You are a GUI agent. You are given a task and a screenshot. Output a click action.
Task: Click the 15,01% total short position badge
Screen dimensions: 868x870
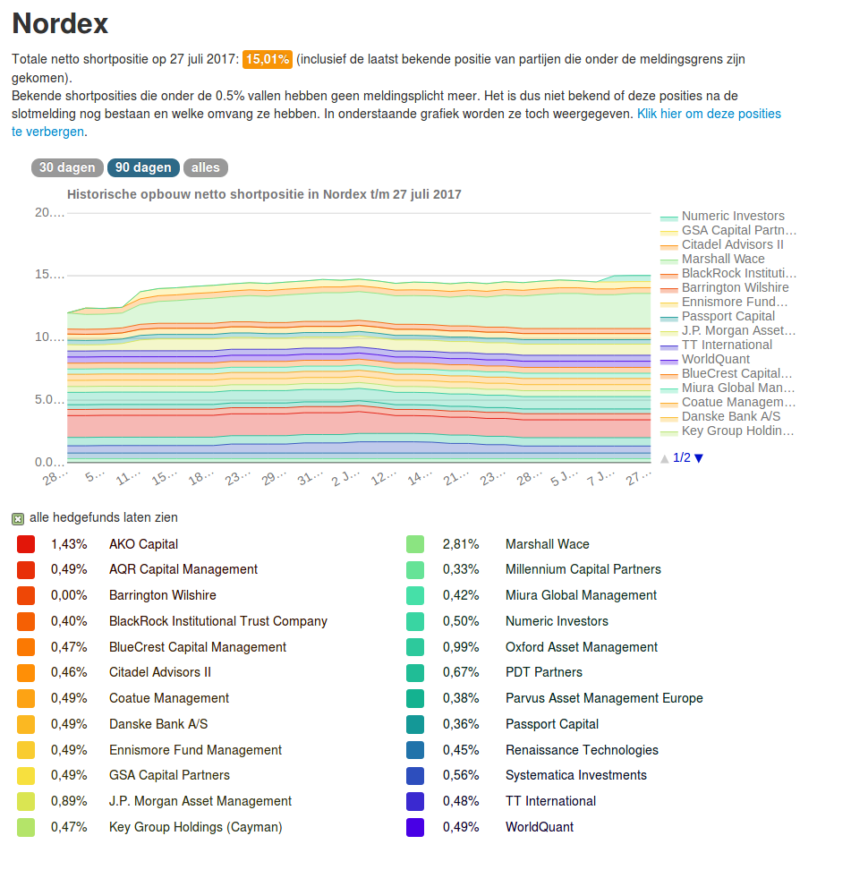coord(268,59)
